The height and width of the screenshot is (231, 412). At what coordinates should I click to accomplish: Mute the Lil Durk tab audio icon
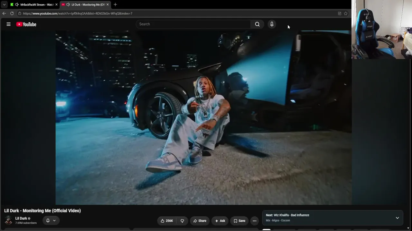pyautogui.click(x=68, y=4)
